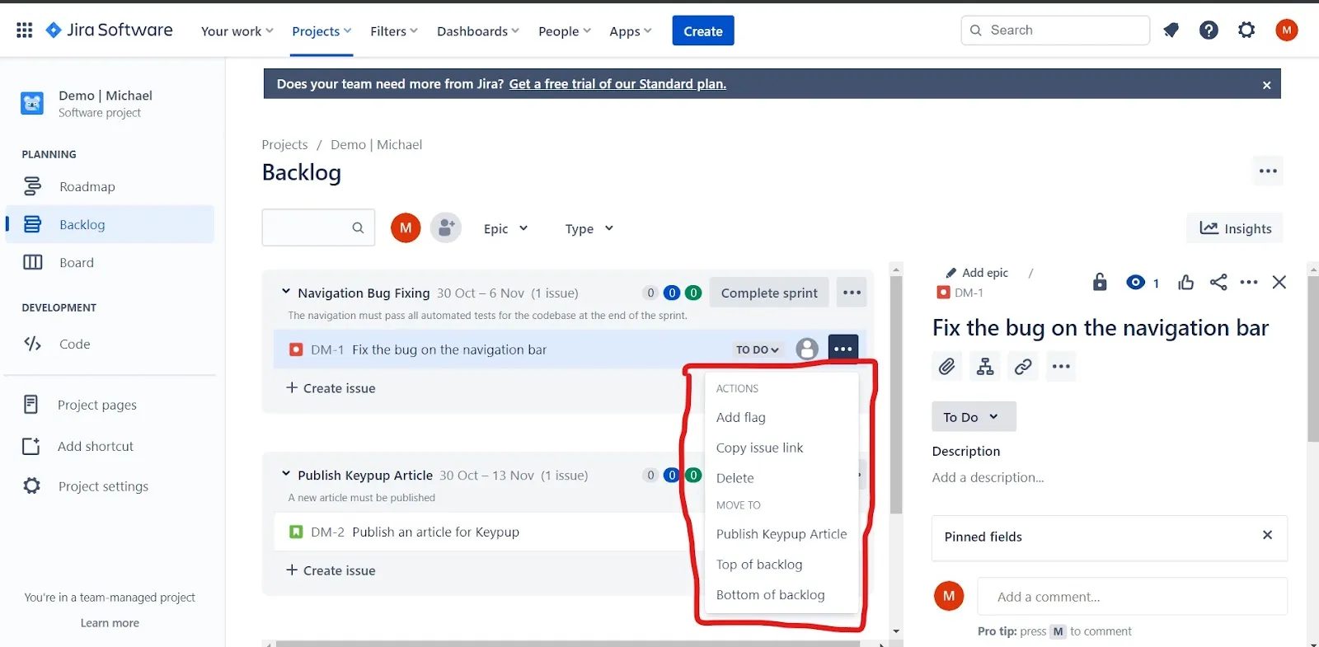The height and width of the screenshot is (647, 1319).
Task: Open Your work dropdown
Action: click(x=237, y=31)
